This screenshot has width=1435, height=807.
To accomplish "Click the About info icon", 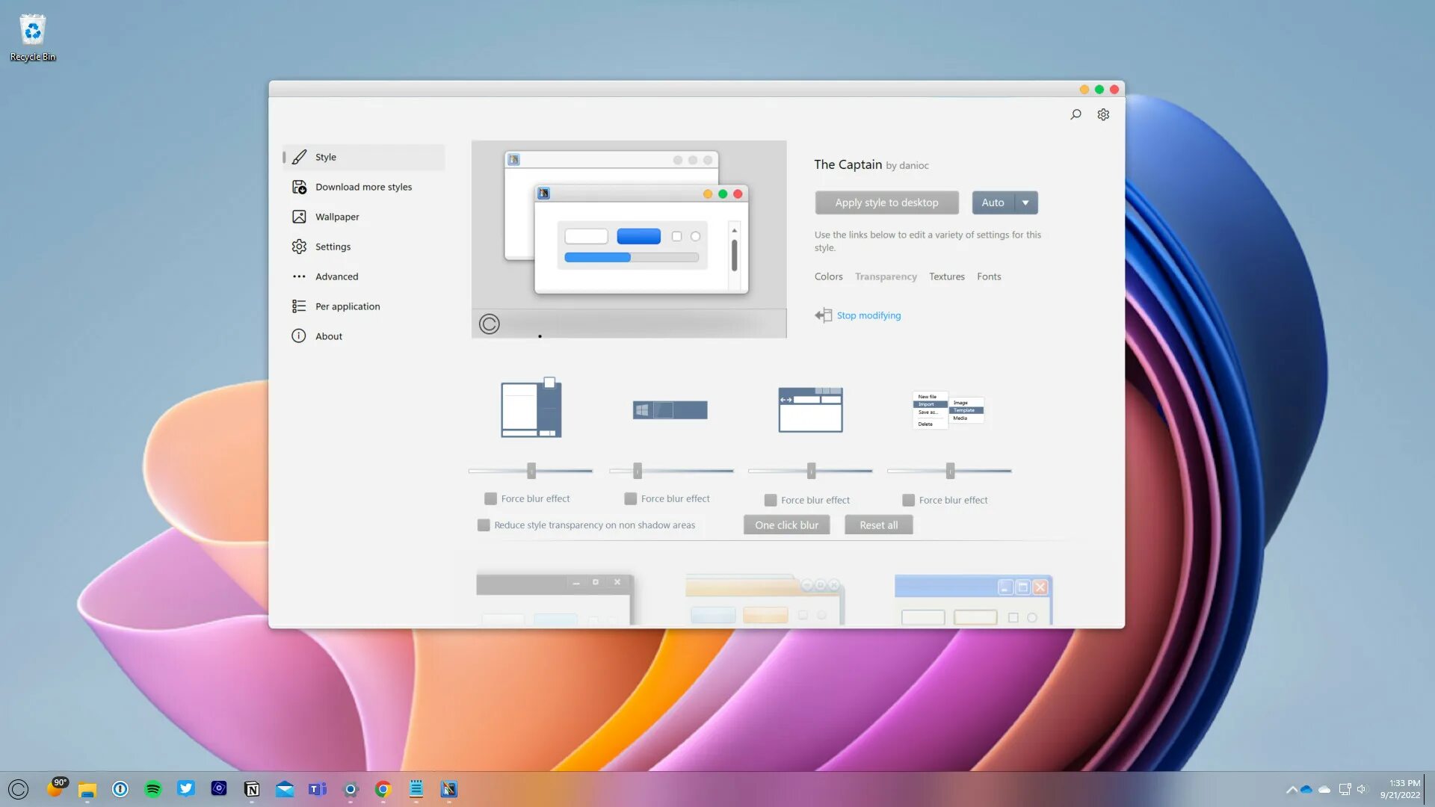I will pyautogui.click(x=299, y=336).
